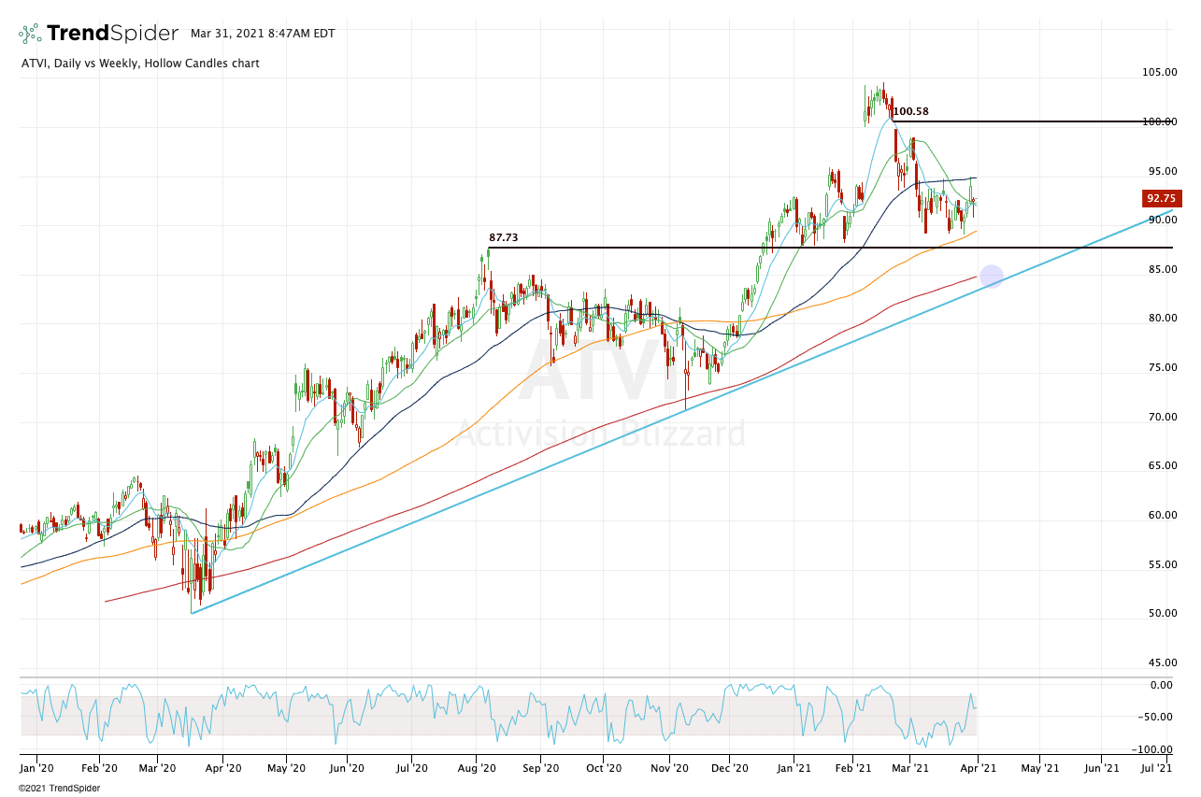Select the Aug '20 date label

pyautogui.click(x=476, y=768)
